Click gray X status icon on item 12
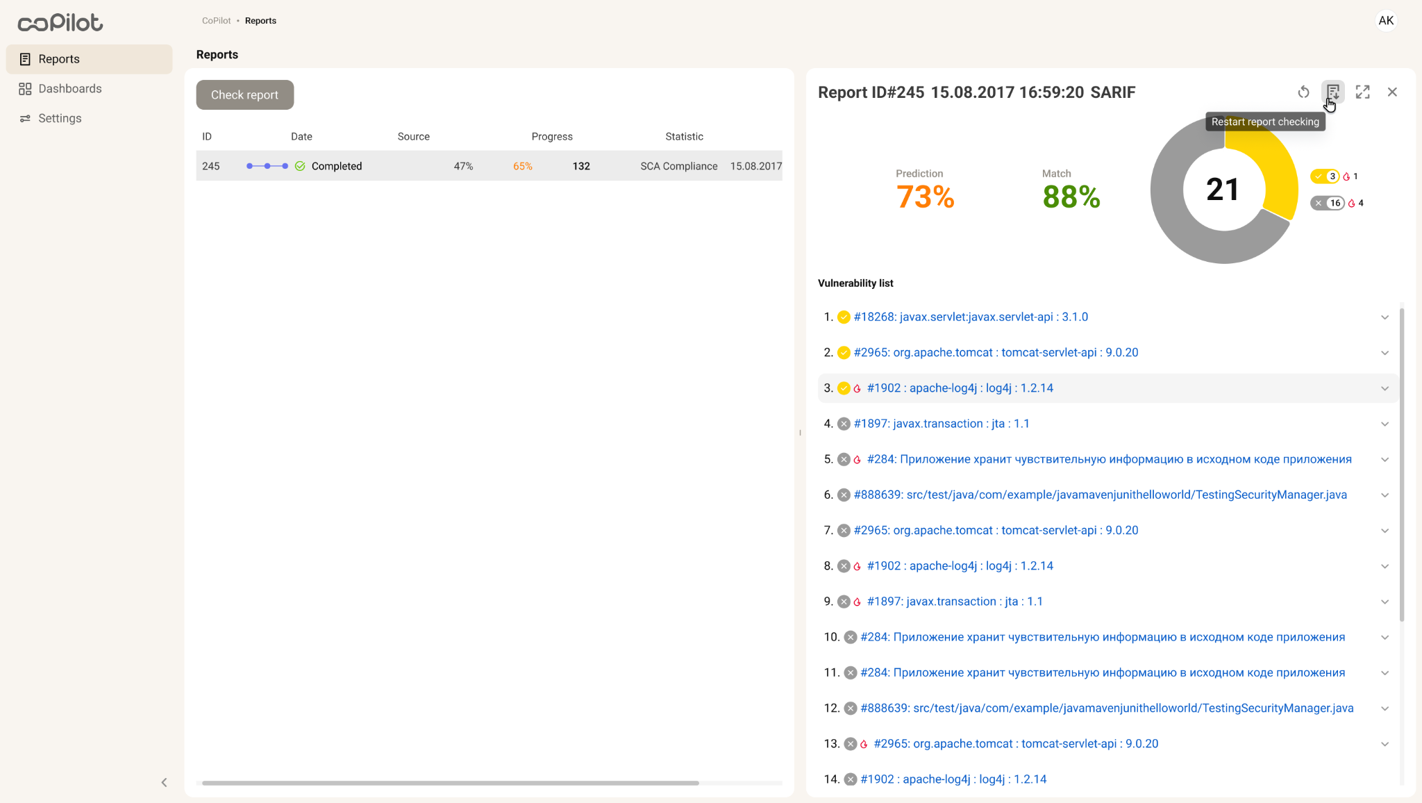Screen dimensions: 1422x803 pyautogui.click(x=851, y=709)
